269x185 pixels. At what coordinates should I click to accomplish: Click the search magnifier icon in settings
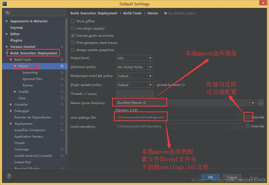(x=7, y=13)
